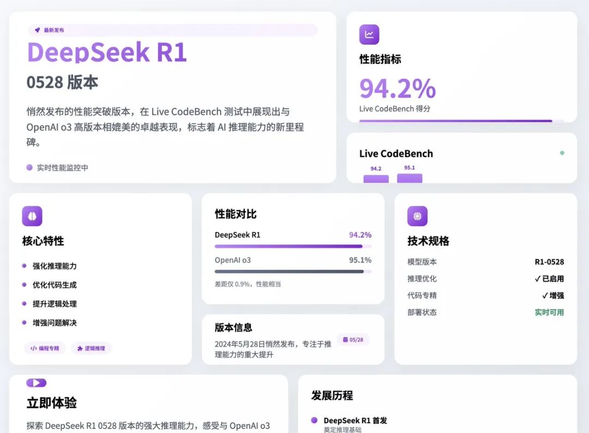Select the 编程专精 tag
589x433 pixels.
pos(45,348)
